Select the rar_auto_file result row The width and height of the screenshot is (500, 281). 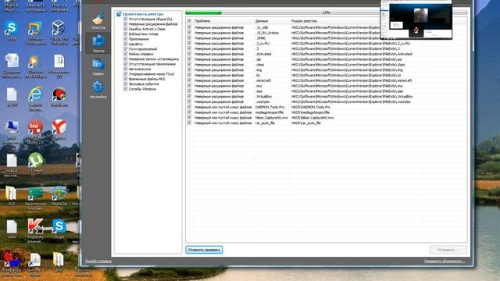coord(327,123)
